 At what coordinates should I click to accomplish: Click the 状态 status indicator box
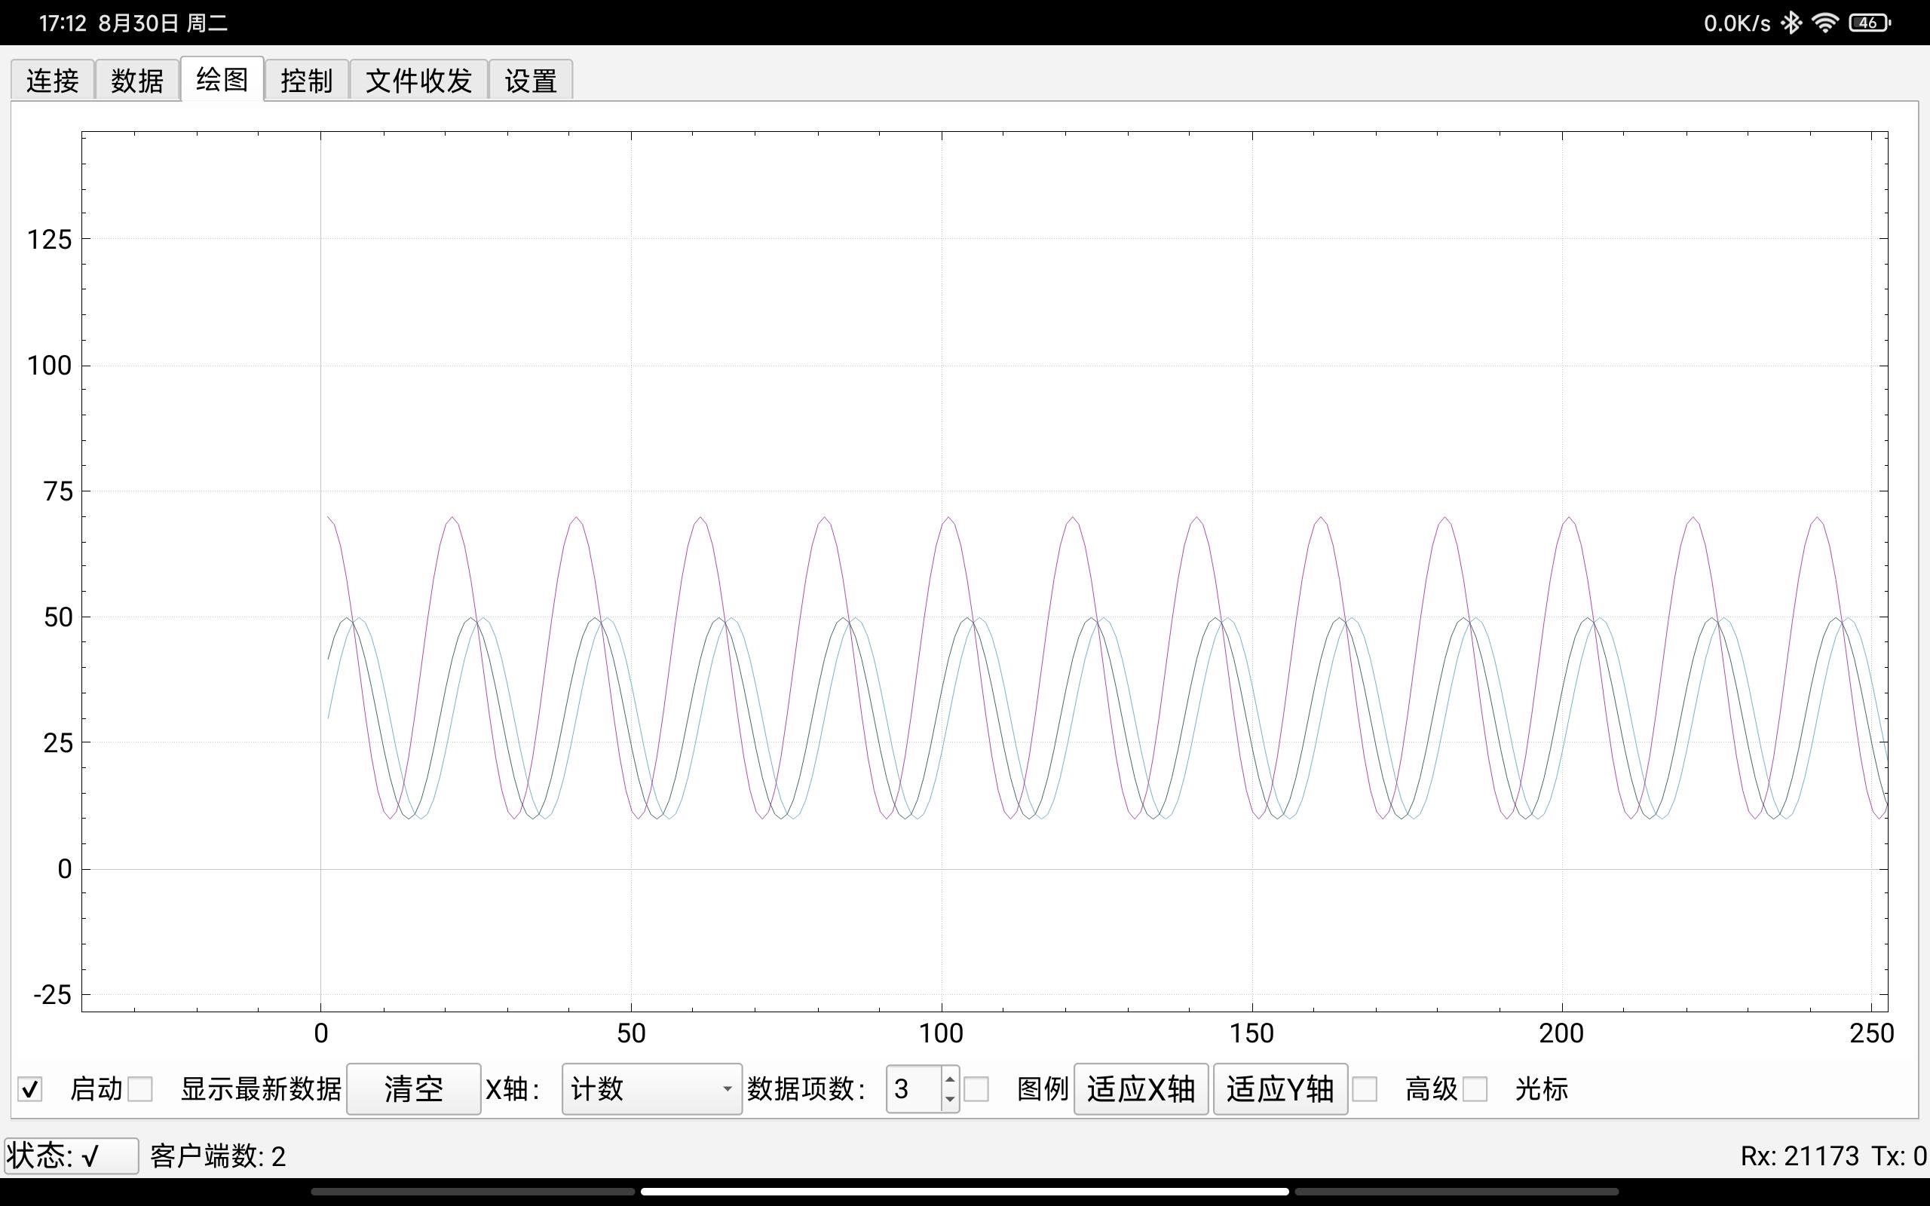point(70,1155)
